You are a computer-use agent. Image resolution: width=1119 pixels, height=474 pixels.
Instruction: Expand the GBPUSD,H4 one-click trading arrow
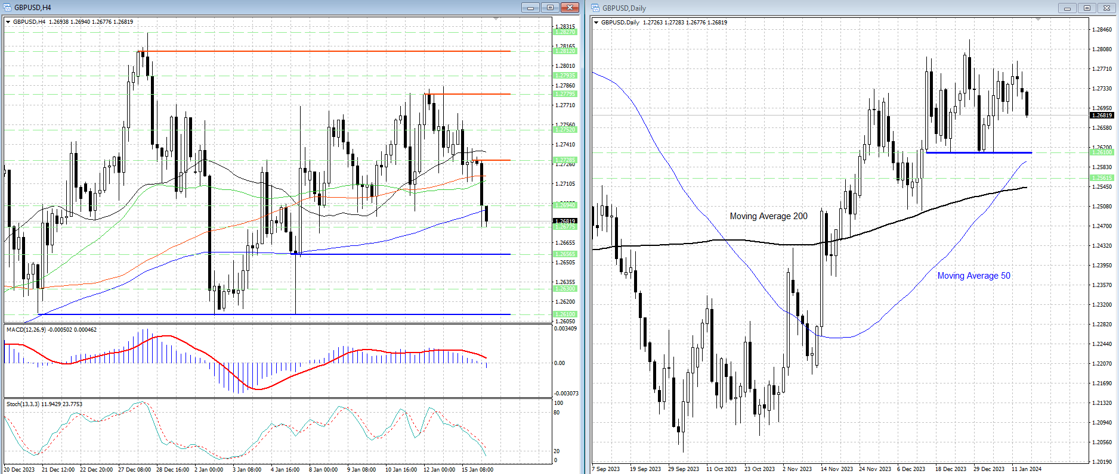(8, 22)
